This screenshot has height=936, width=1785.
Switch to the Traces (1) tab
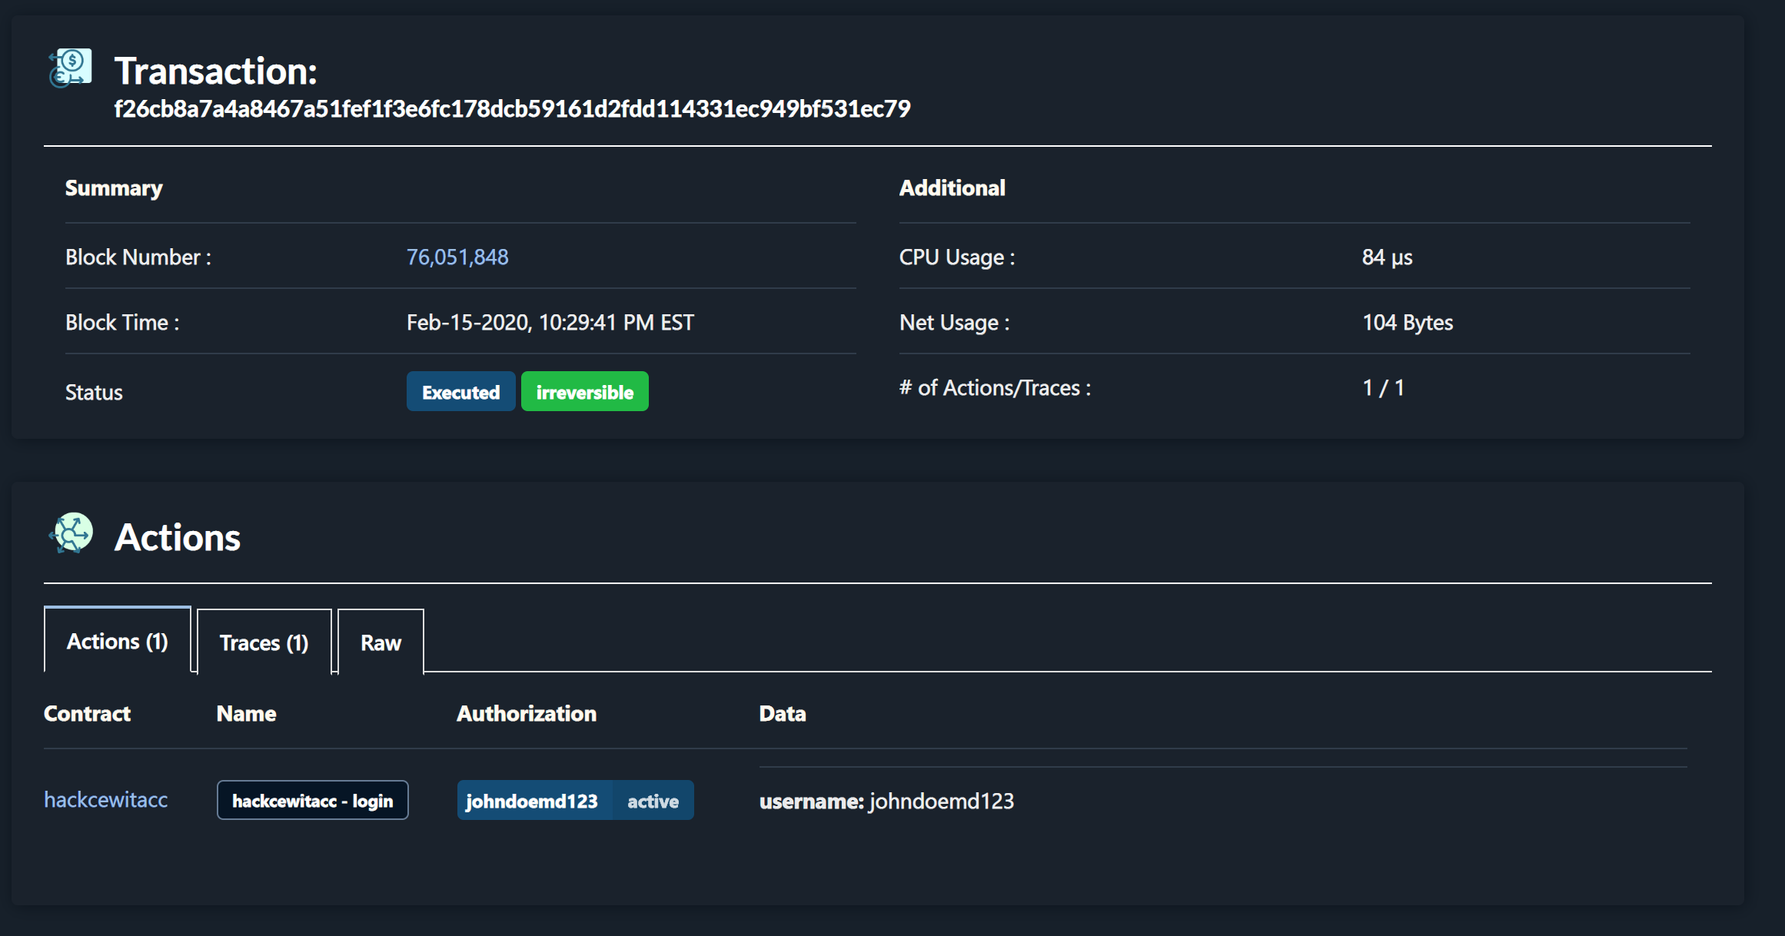pyautogui.click(x=264, y=642)
